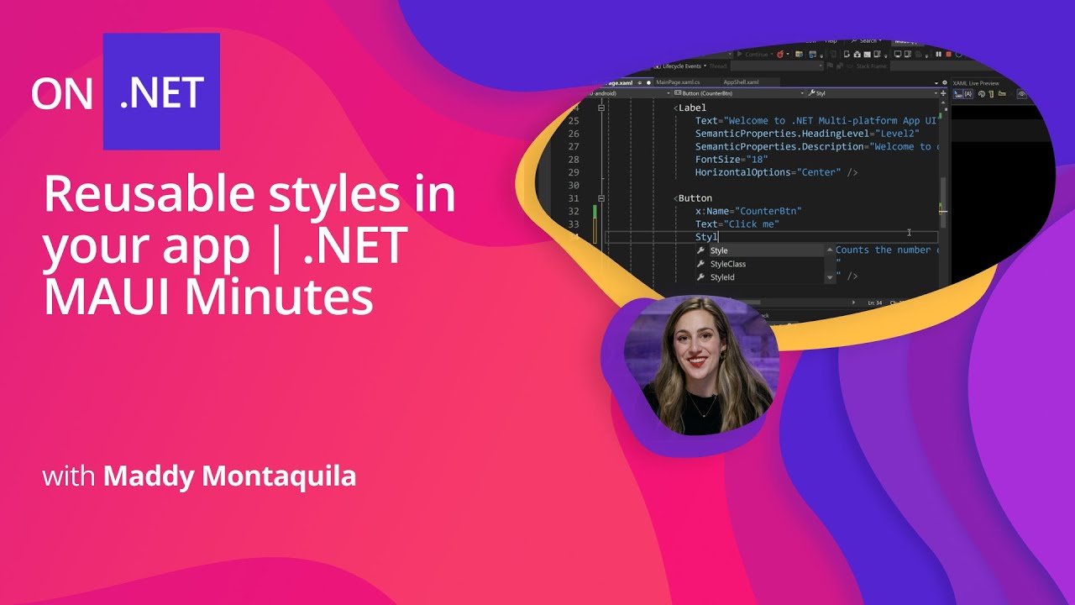Screen dimensions: 1075x605
Task: Click the palette-shaped icon in XAML Live Preview
Action: [981, 94]
